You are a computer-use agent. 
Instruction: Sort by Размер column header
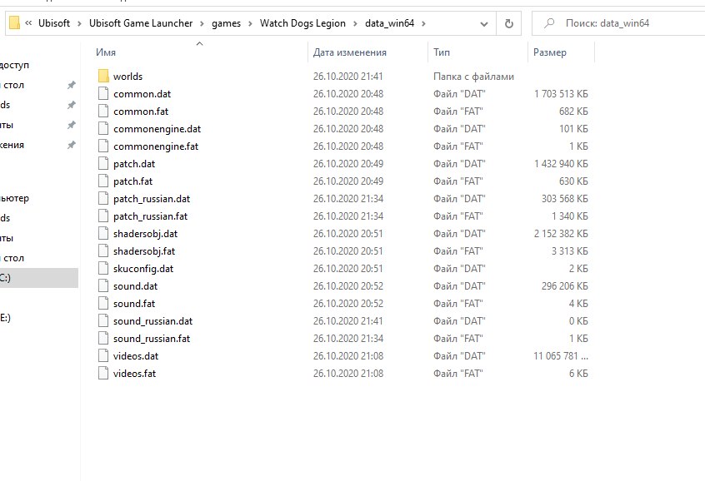pyautogui.click(x=550, y=52)
